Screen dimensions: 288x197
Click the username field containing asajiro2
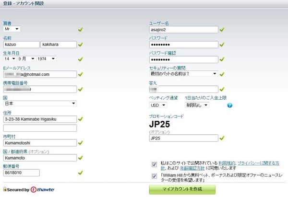tap(184, 30)
